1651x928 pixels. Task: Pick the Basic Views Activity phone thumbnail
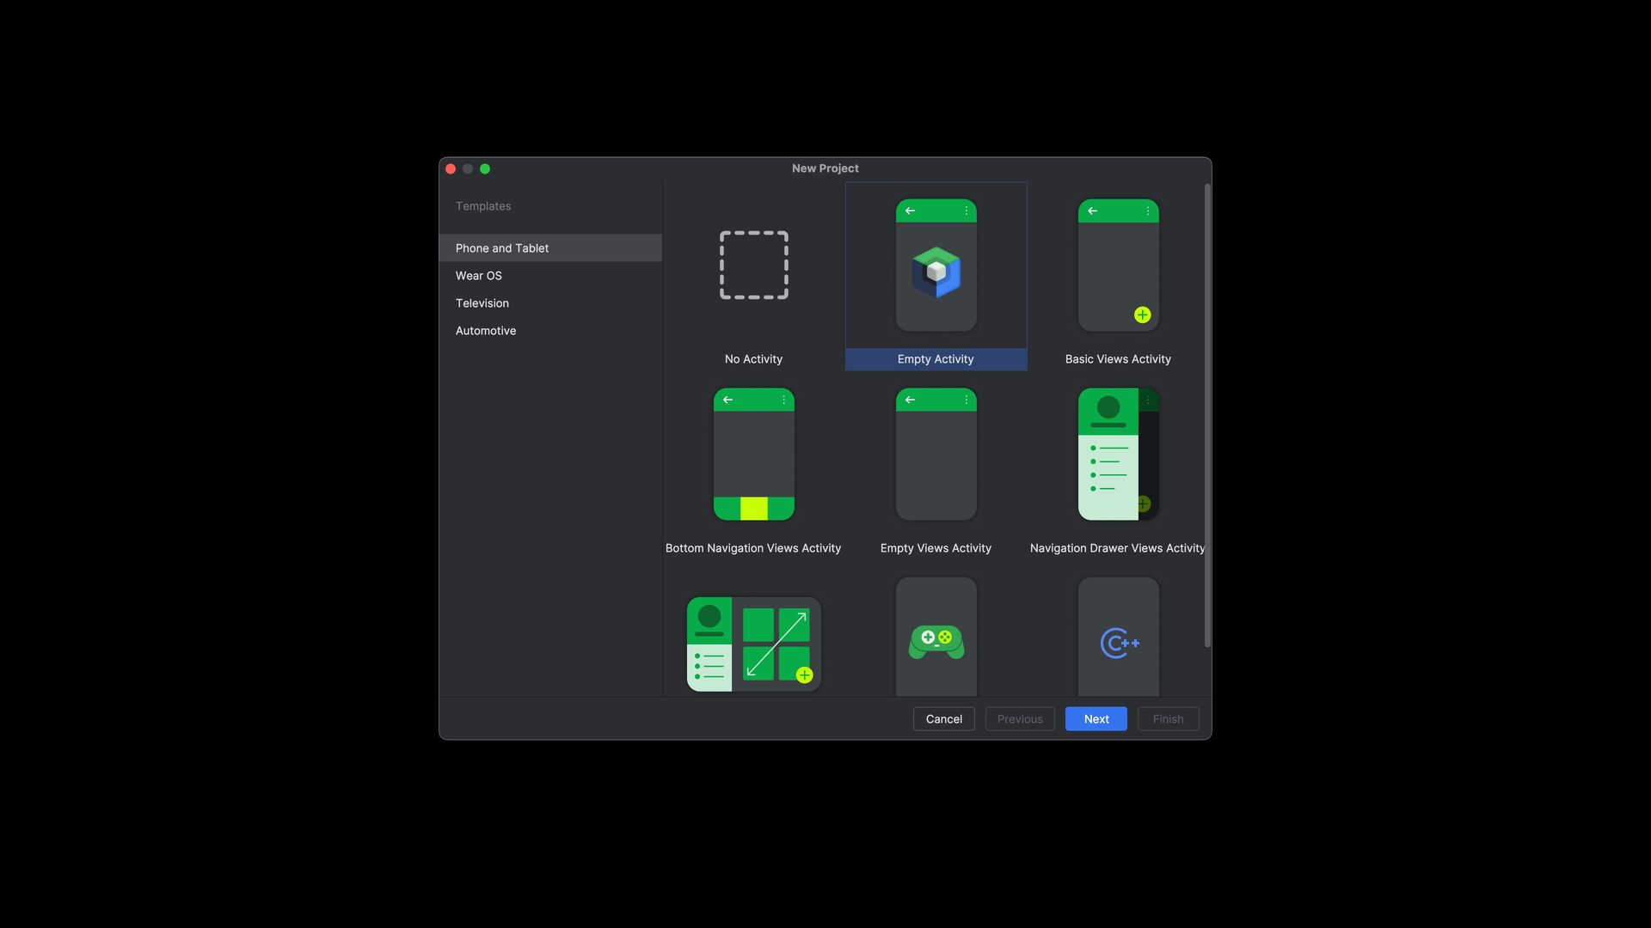1118,265
